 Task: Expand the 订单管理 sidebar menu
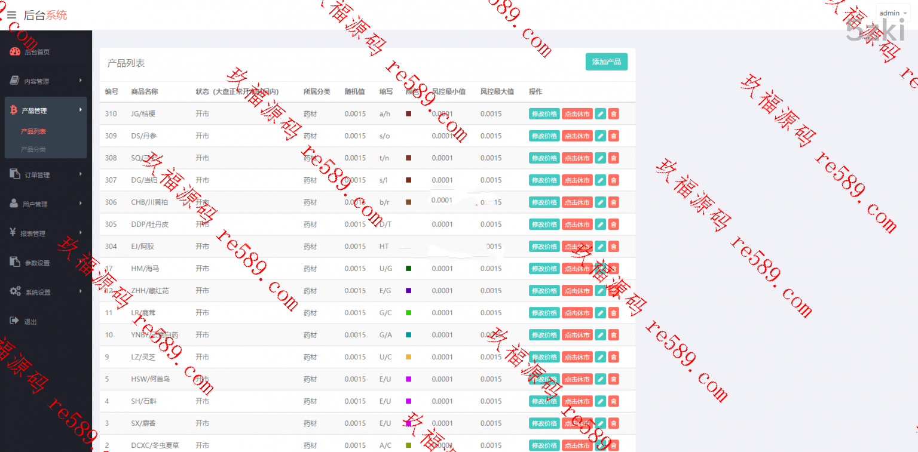(x=45, y=175)
